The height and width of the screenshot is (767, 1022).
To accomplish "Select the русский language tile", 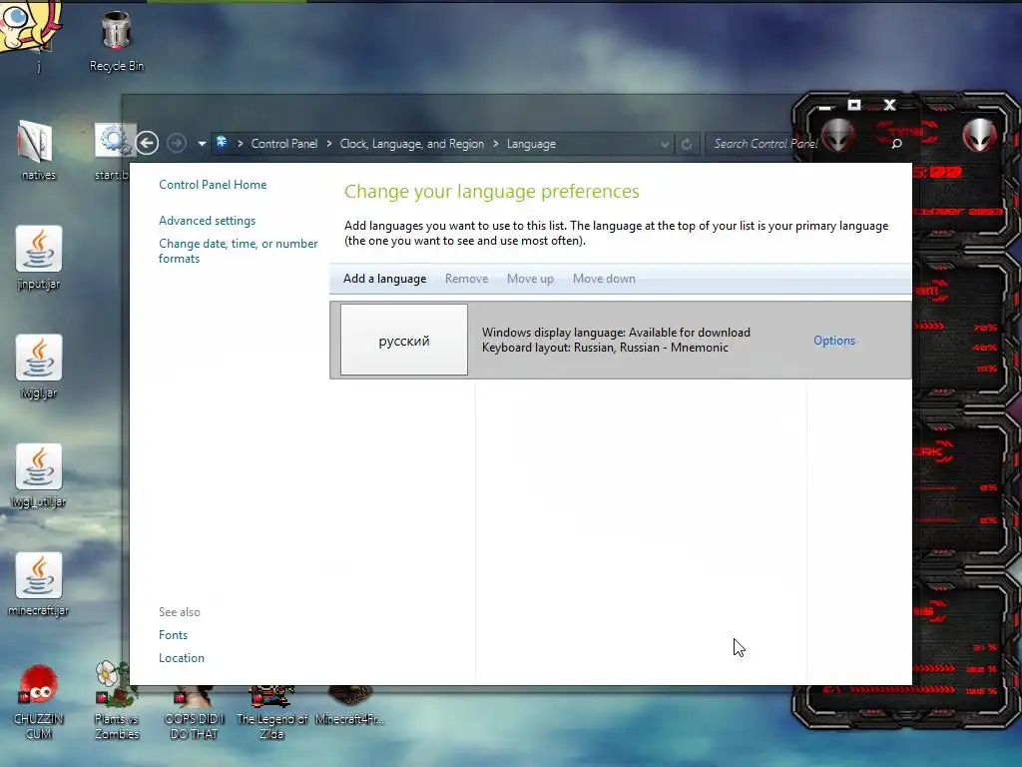I will point(404,340).
